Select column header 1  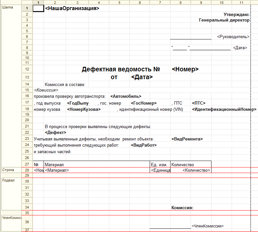(38, 3)
